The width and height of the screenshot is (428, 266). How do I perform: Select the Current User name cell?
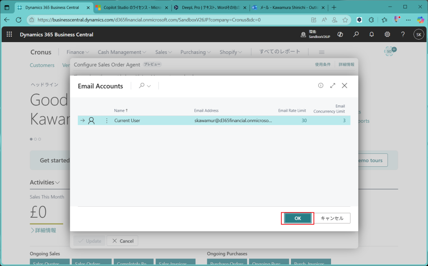(x=127, y=120)
